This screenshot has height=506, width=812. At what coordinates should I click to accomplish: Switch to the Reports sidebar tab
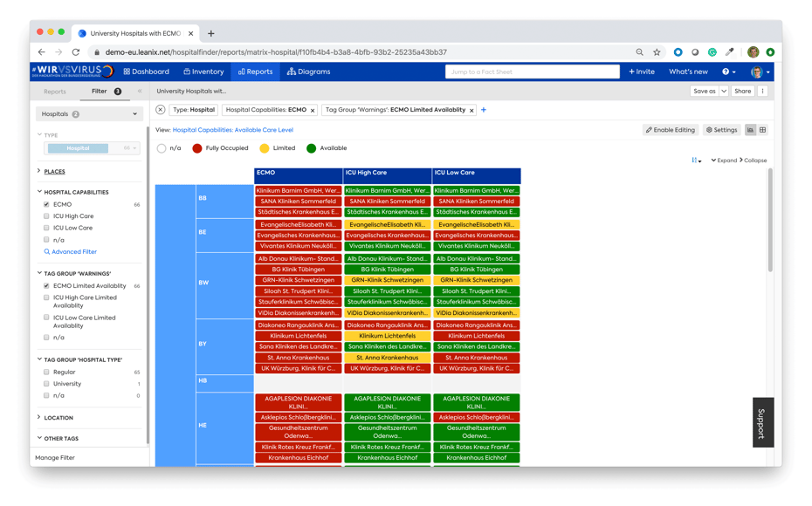55,91
